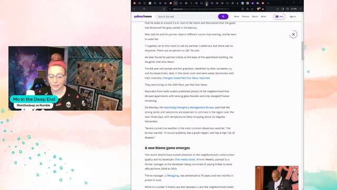The height and width of the screenshot is (190, 337).
Task: Click the webcam feed of the streamer
Action: [65, 78]
